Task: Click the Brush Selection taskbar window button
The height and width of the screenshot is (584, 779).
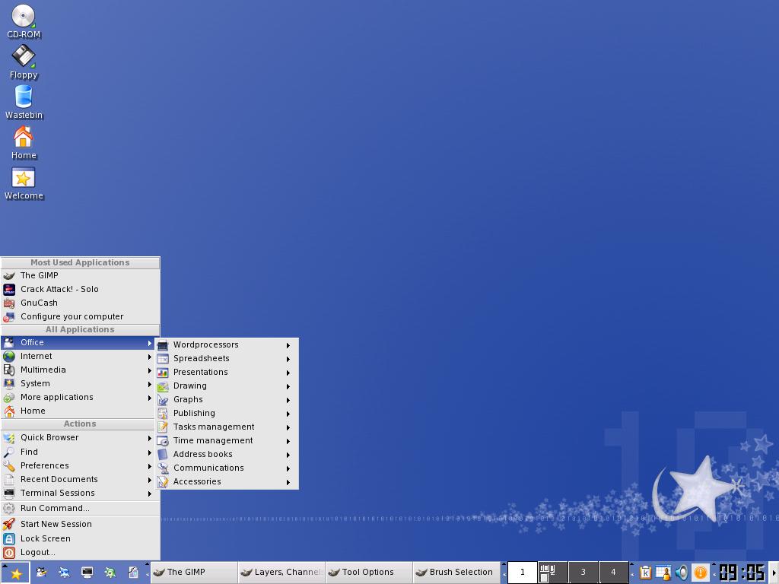Action: pyautogui.click(x=456, y=573)
